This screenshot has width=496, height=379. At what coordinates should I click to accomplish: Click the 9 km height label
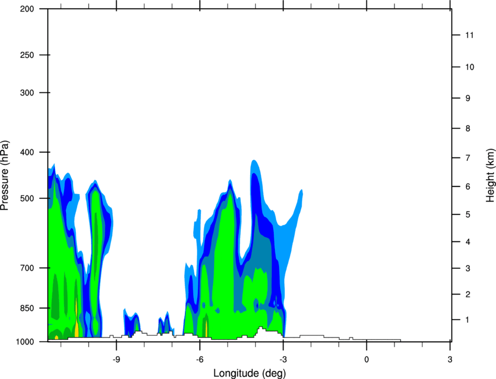(x=468, y=99)
